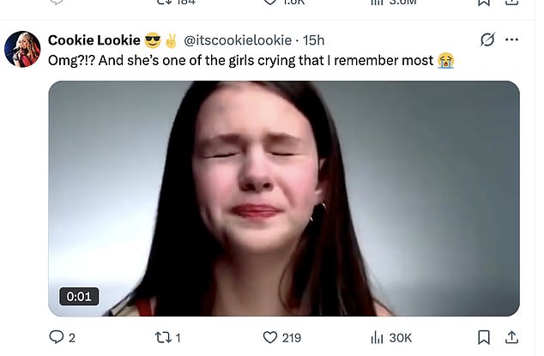Reply to Cookie Lookie's tweet

tap(55, 337)
